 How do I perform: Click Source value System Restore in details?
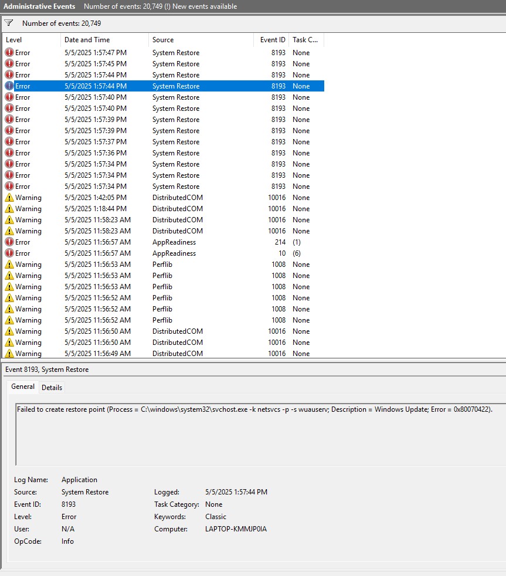pyautogui.click(x=85, y=492)
